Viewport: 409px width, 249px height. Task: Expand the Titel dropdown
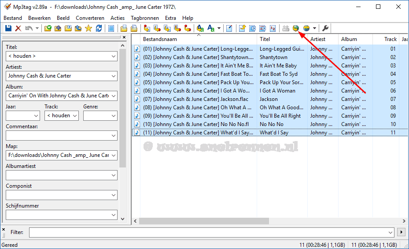114,56
